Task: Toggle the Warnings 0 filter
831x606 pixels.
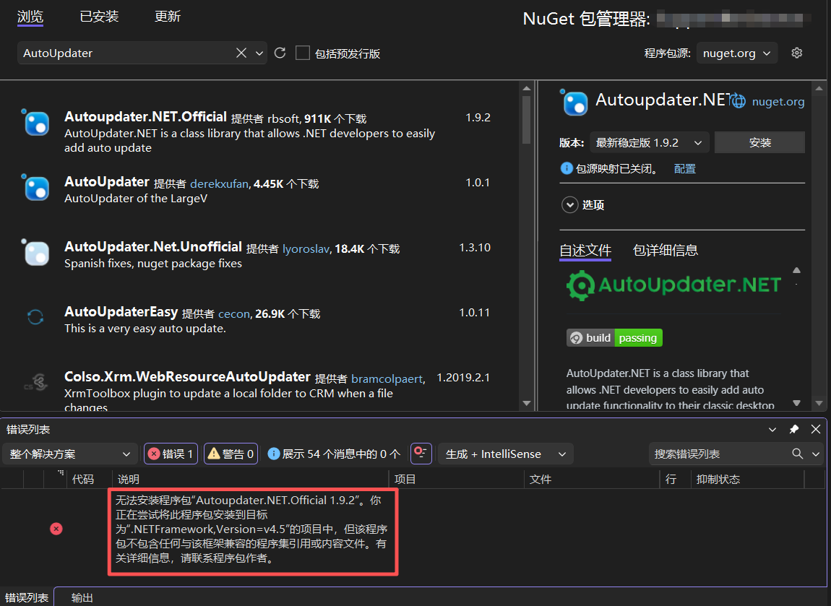Action: 231,454
